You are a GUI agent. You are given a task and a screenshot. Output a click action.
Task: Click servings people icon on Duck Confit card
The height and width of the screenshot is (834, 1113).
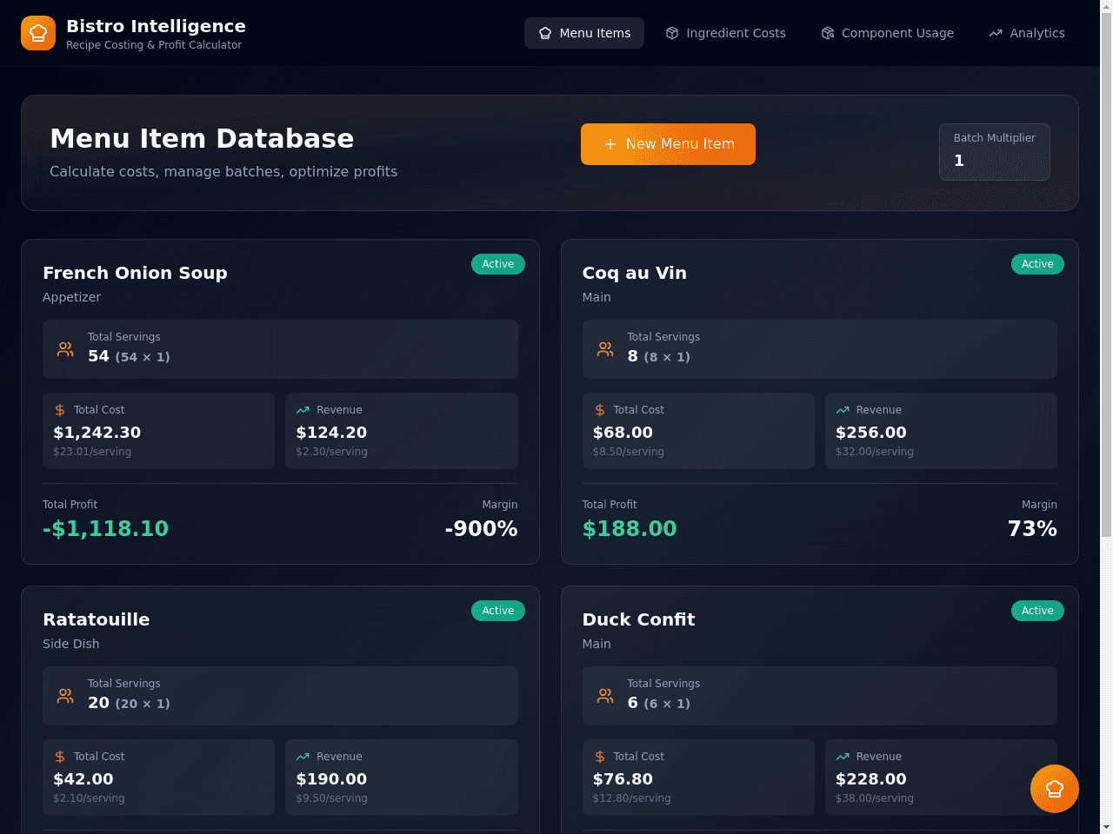point(605,696)
